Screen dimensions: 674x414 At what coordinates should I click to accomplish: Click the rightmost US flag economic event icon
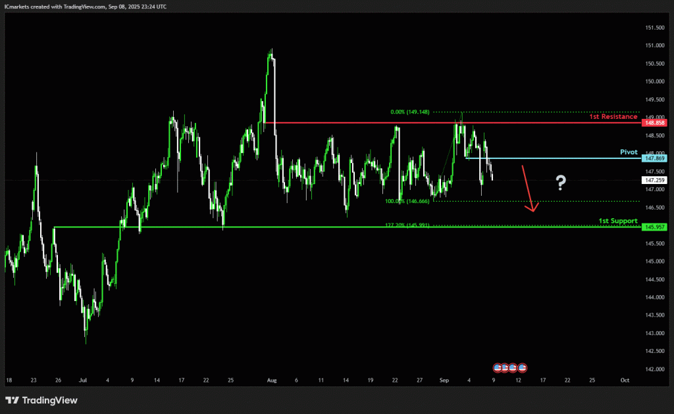[x=522, y=367]
